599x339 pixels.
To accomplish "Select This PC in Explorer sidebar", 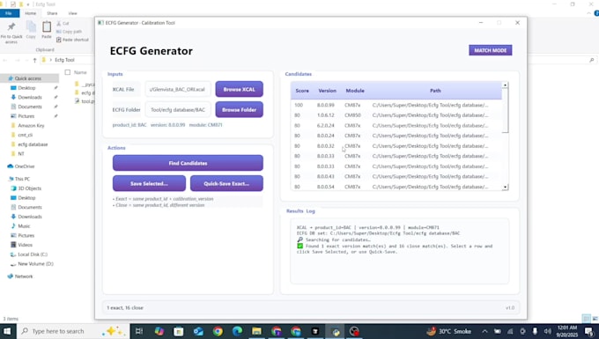I will click(22, 179).
